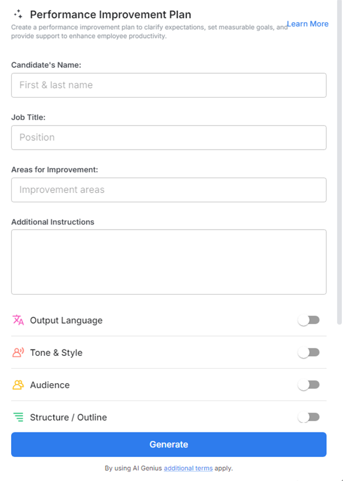Click the outline list icon beside Structure / Outline
343x481 pixels.
pos(17,417)
